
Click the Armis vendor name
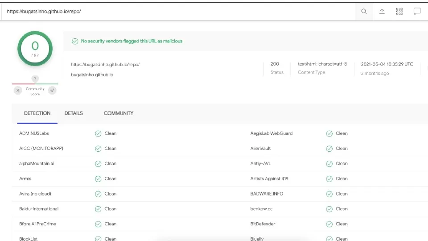click(25, 179)
